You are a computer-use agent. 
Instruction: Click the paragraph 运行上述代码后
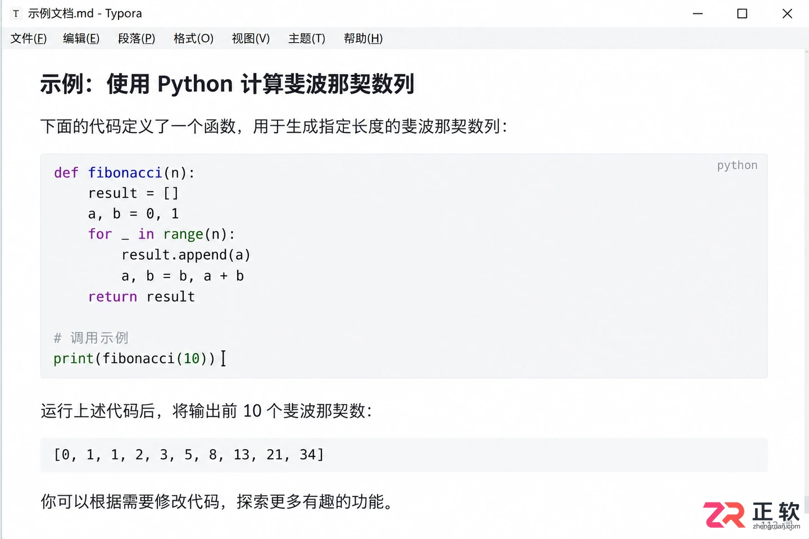point(206,411)
